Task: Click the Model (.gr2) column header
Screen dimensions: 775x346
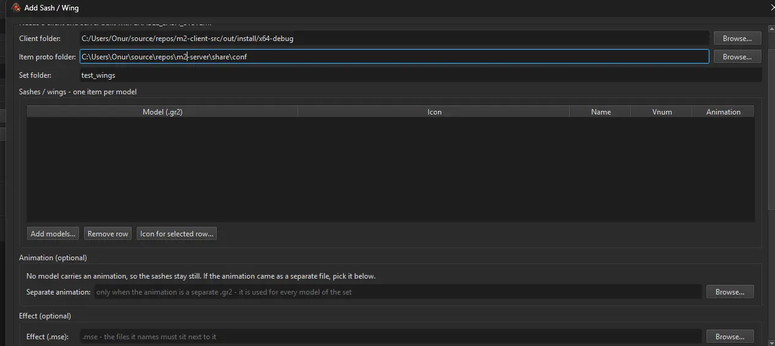Action: [x=162, y=112]
